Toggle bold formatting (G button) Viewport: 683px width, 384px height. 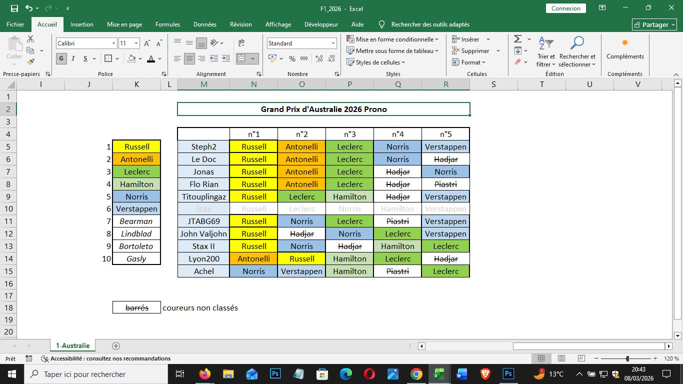pyautogui.click(x=61, y=58)
